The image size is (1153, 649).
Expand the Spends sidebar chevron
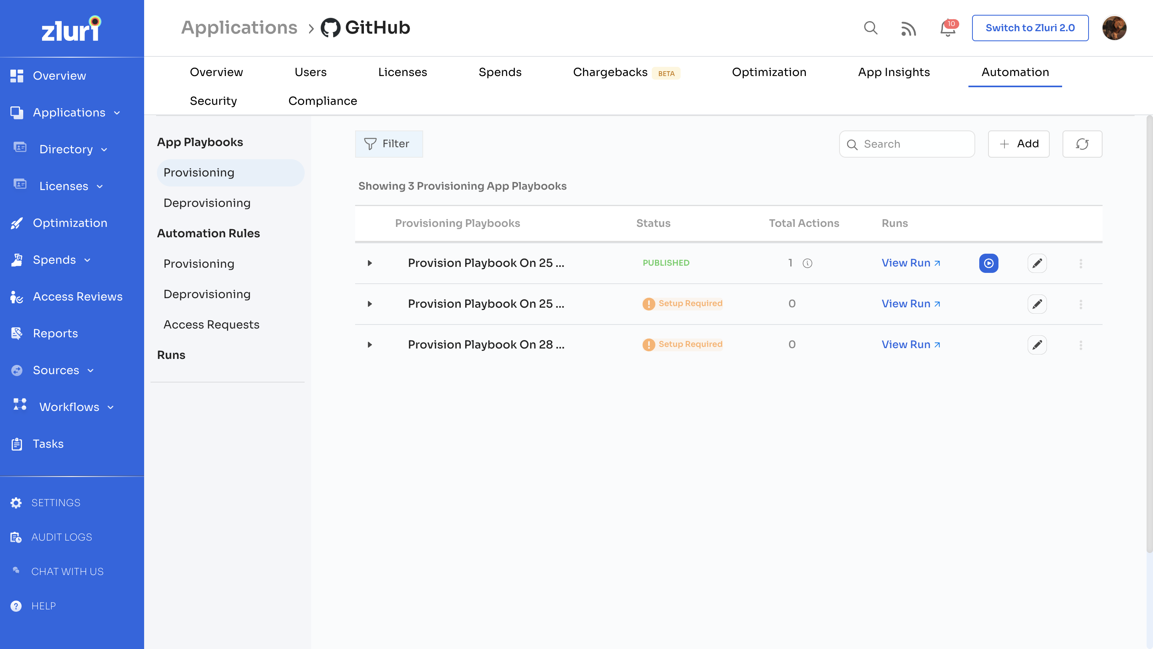point(87,260)
